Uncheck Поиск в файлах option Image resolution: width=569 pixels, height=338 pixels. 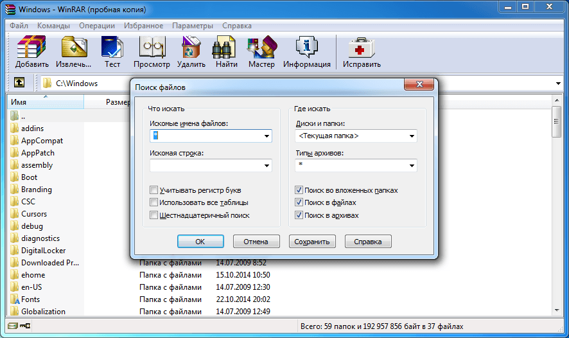click(x=299, y=202)
